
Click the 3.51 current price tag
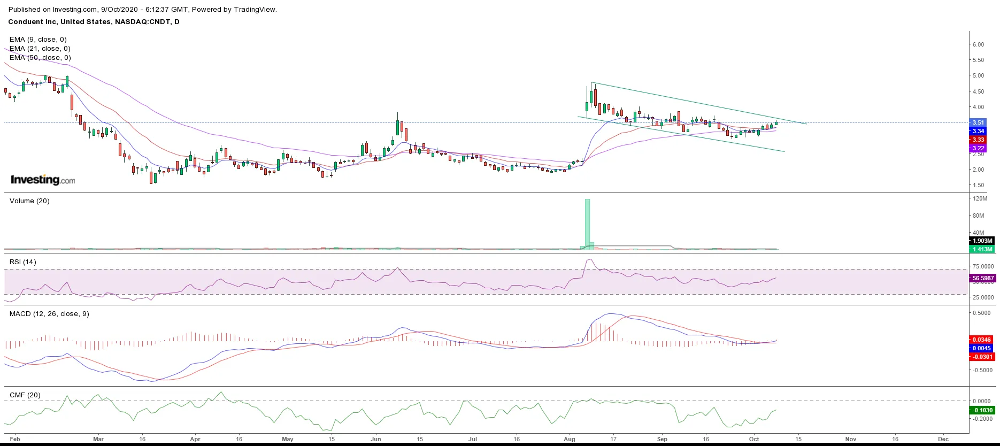coord(978,122)
